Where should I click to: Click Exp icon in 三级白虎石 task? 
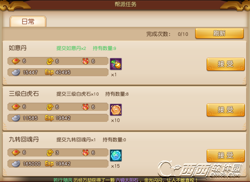(49, 118)
